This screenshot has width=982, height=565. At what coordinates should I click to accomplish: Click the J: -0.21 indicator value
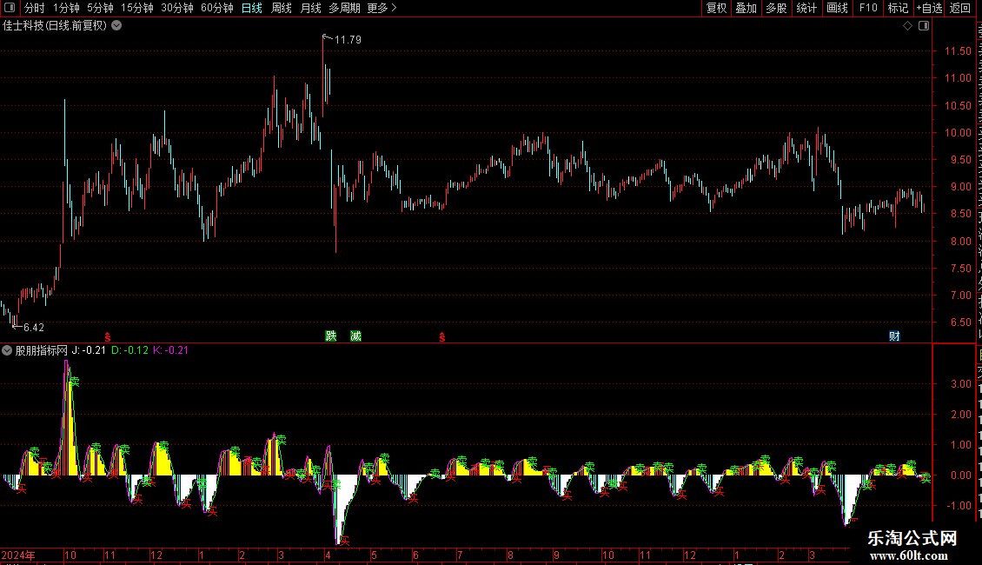89,351
